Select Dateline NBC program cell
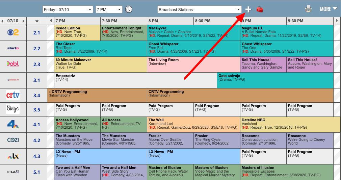This screenshot has height=180, width=341. click(287, 124)
